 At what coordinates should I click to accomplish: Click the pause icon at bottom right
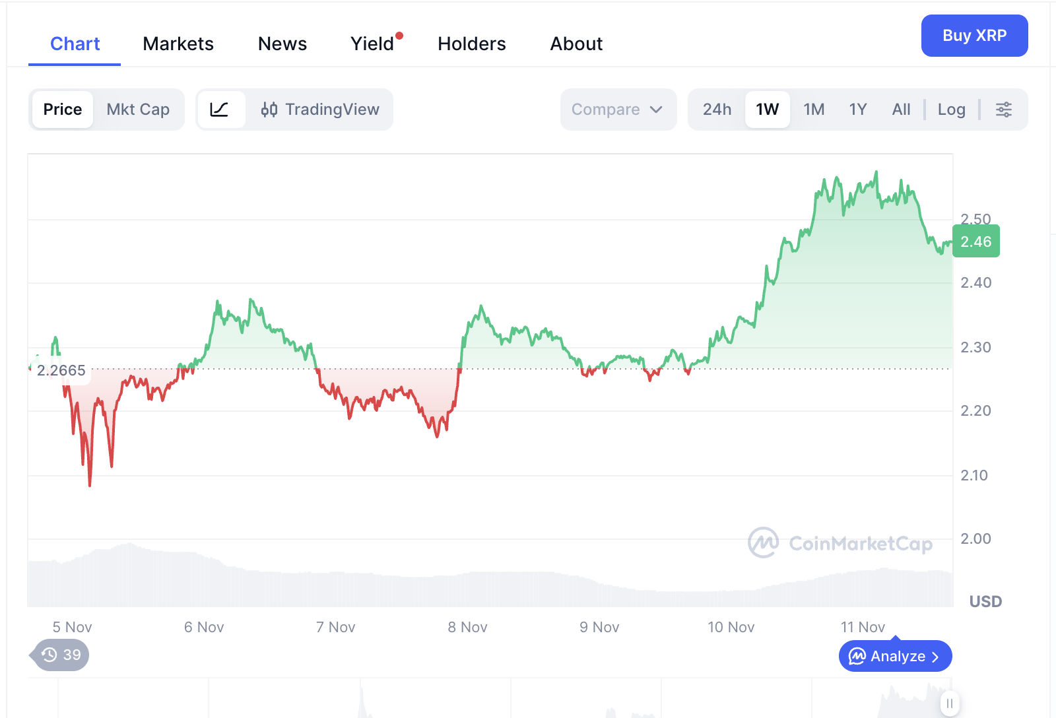(950, 703)
